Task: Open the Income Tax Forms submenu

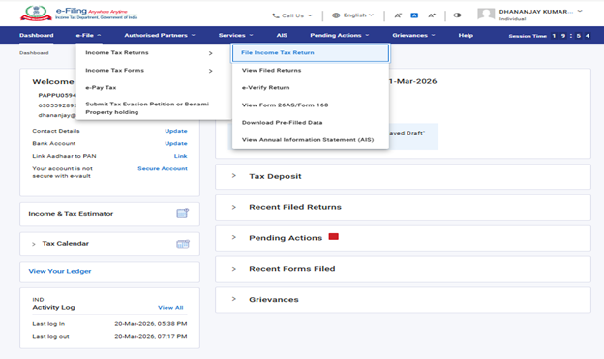Action: [149, 71]
